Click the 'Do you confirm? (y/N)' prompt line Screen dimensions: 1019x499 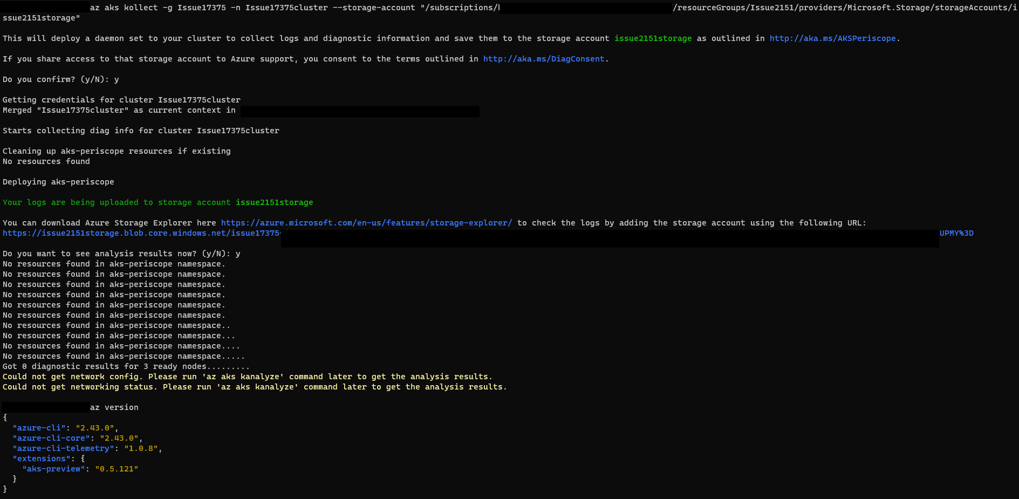click(x=59, y=79)
